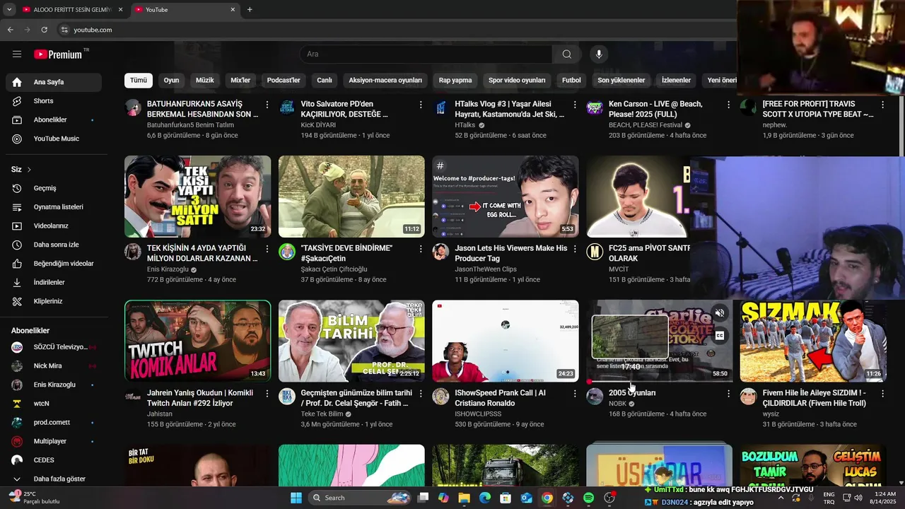Screen dimensions: 905x509
Task: Open YouTube Music from sidebar
Action: [x=54, y=139]
